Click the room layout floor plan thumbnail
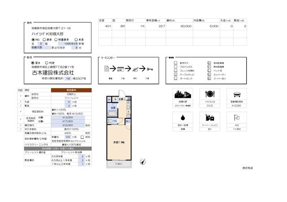This screenshot has height=202, width=287. (119, 129)
